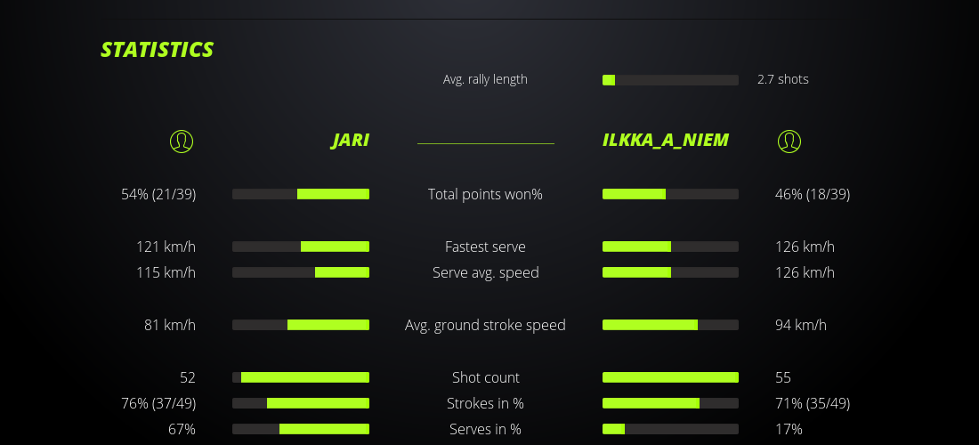Viewport: 979px width, 445px height.
Task: Click Ilkka's Serves in % bar
Action: [x=670, y=429]
